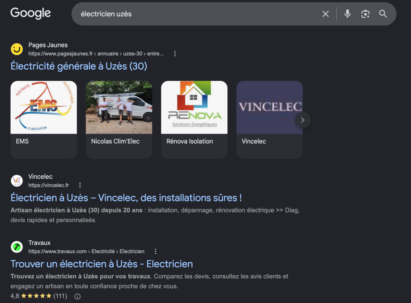This screenshot has width=411, height=303.
Task: Start voice search with microphone icon
Action: [347, 14]
